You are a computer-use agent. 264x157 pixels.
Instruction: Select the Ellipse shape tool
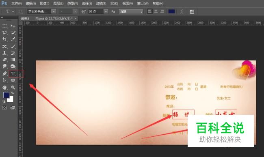pyautogui.click(x=13, y=80)
